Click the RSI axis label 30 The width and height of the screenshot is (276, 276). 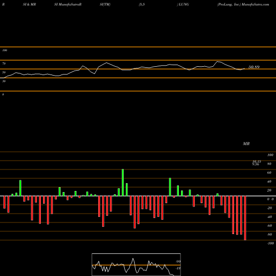pos(4,81)
